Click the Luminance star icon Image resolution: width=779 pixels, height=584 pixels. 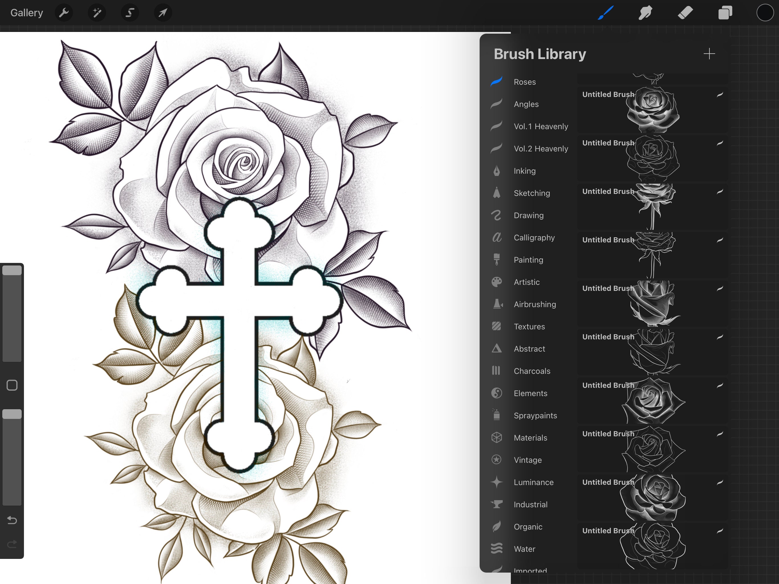pos(496,482)
